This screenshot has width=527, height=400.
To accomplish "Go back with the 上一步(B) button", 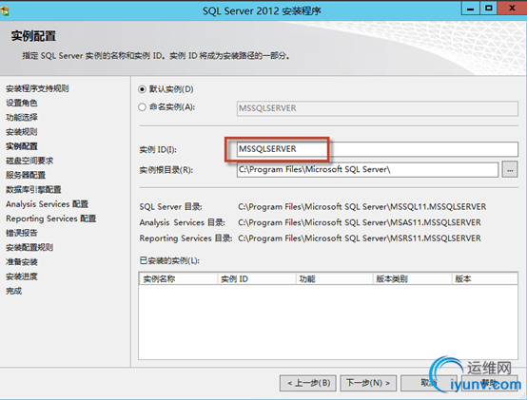I will coord(308,383).
